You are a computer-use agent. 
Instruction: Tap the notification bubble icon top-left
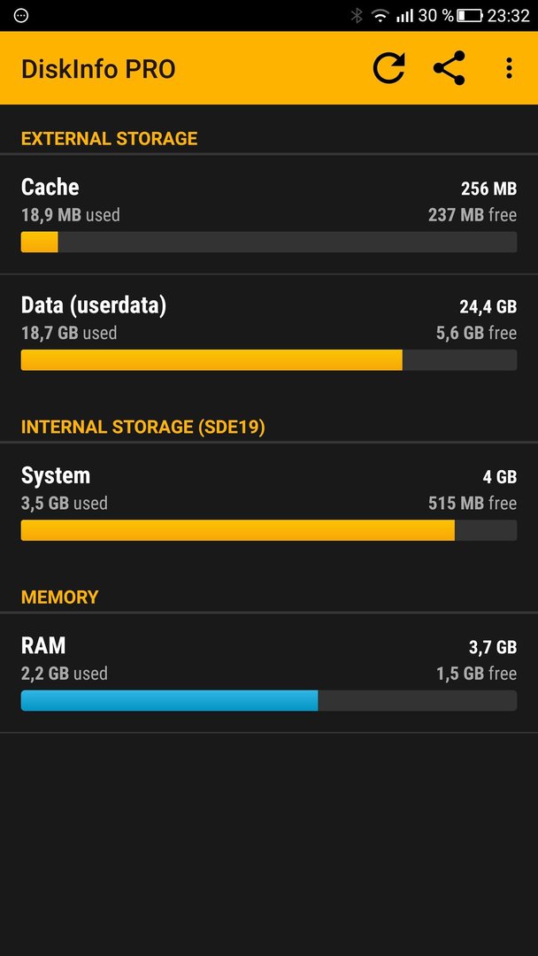(20, 16)
